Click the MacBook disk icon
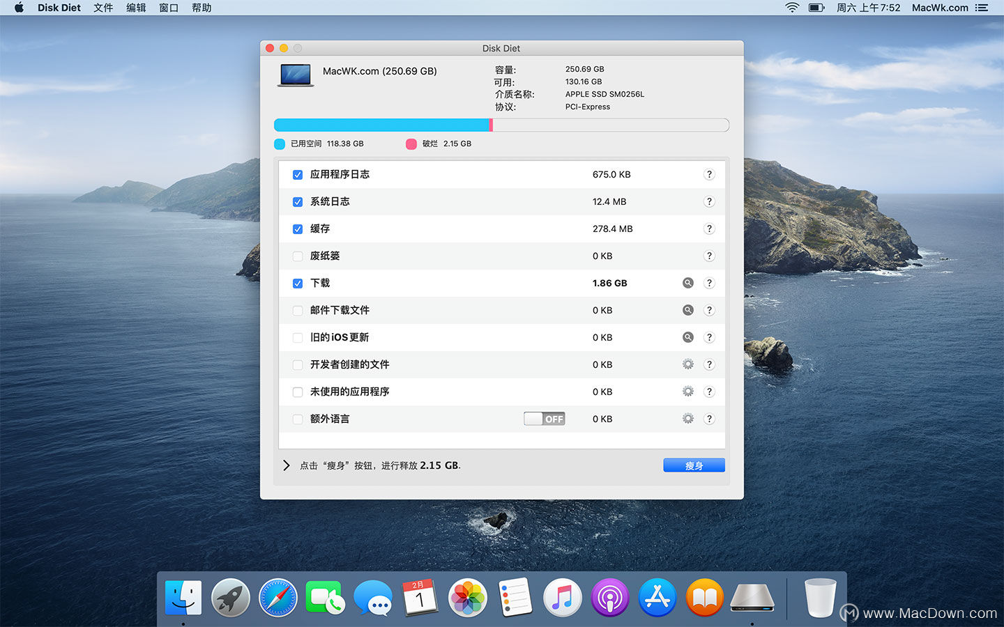Viewport: 1004px width, 627px height. [296, 75]
